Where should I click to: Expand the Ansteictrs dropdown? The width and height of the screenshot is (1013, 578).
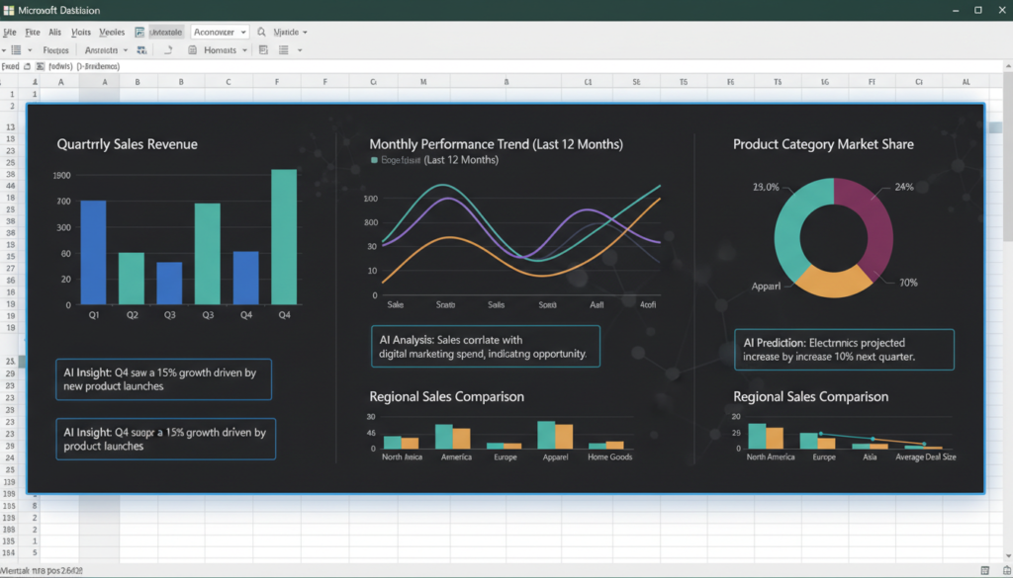click(105, 49)
